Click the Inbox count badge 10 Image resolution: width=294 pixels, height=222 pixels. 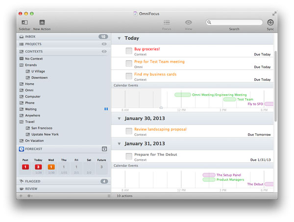pos(103,37)
